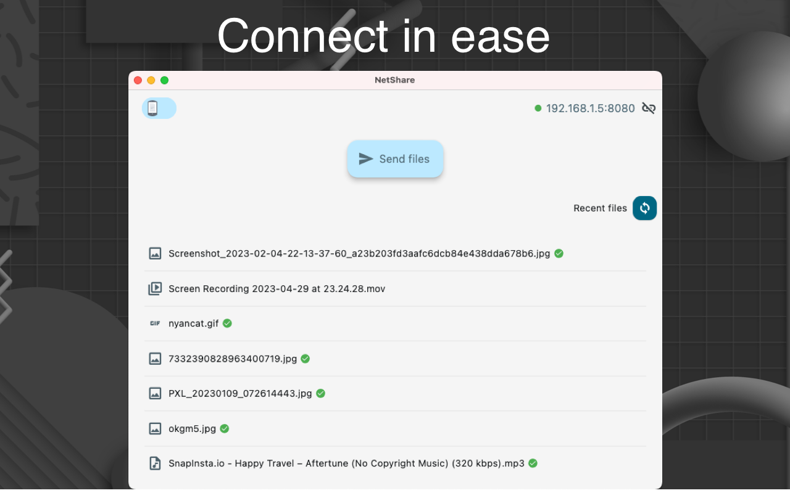Click the refresh recent files button

[x=645, y=208]
